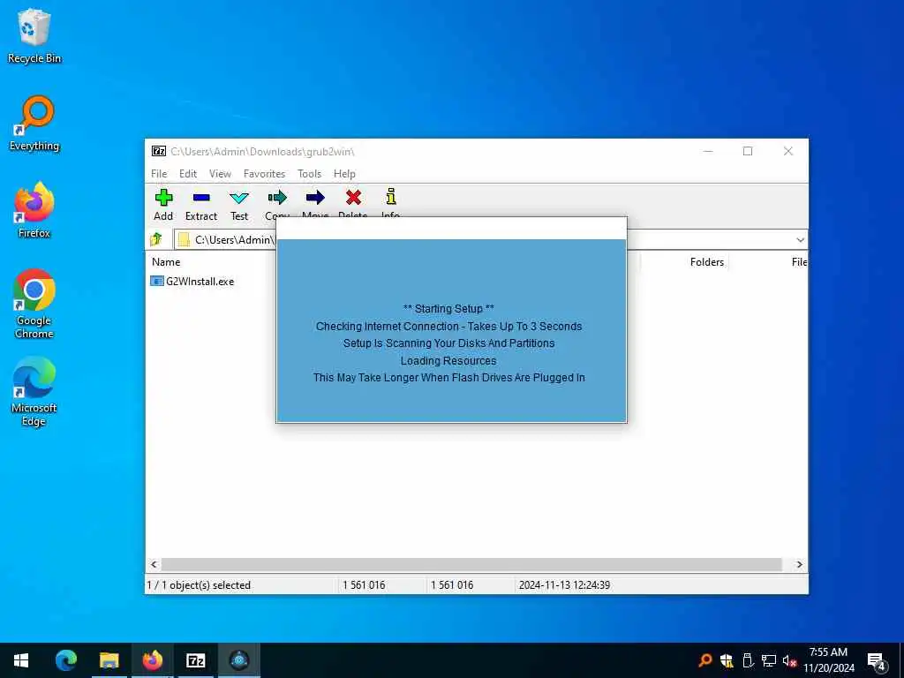Open File Explorer from the taskbar
The height and width of the screenshot is (678, 904).
(x=109, y=660)
